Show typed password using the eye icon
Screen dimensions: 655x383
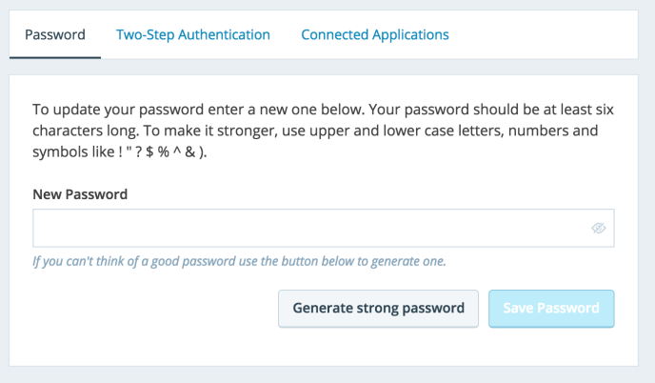click(599, 229)
